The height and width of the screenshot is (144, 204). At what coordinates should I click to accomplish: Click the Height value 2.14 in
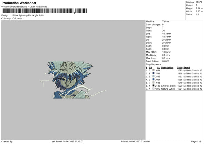199,8
